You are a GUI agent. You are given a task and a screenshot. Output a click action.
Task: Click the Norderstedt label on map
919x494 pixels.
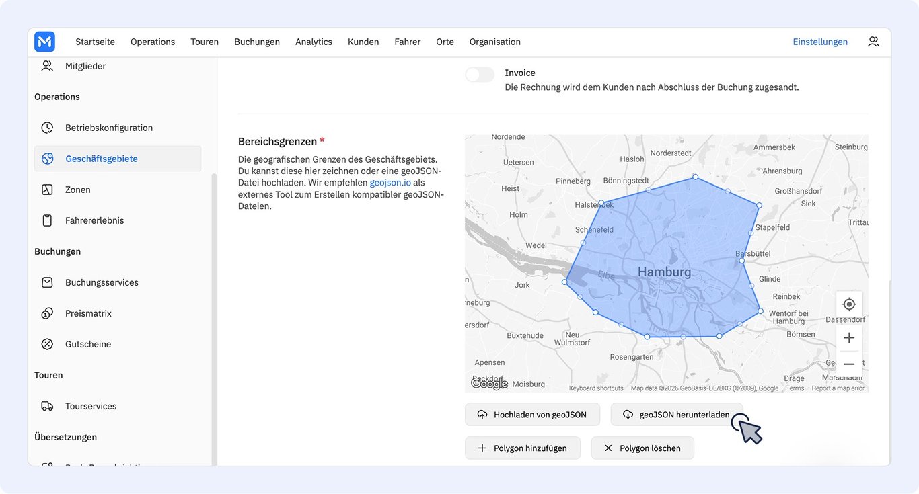pyautogui.click(x=671, y=153)
